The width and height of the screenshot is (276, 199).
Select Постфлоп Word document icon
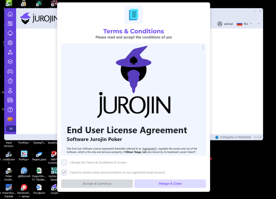[39, 189]
